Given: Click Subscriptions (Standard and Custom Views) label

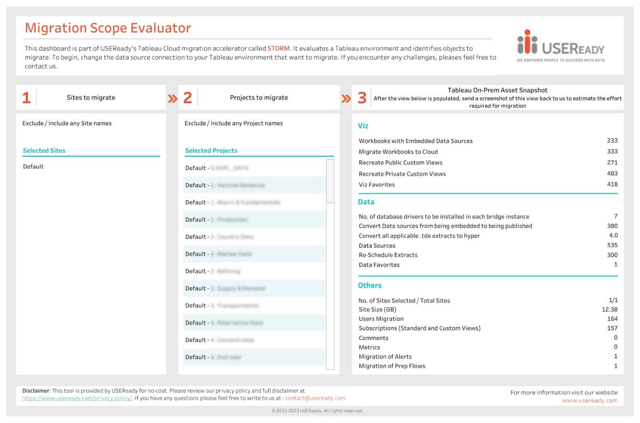Looking at the screenshot, I should [420, 328].
